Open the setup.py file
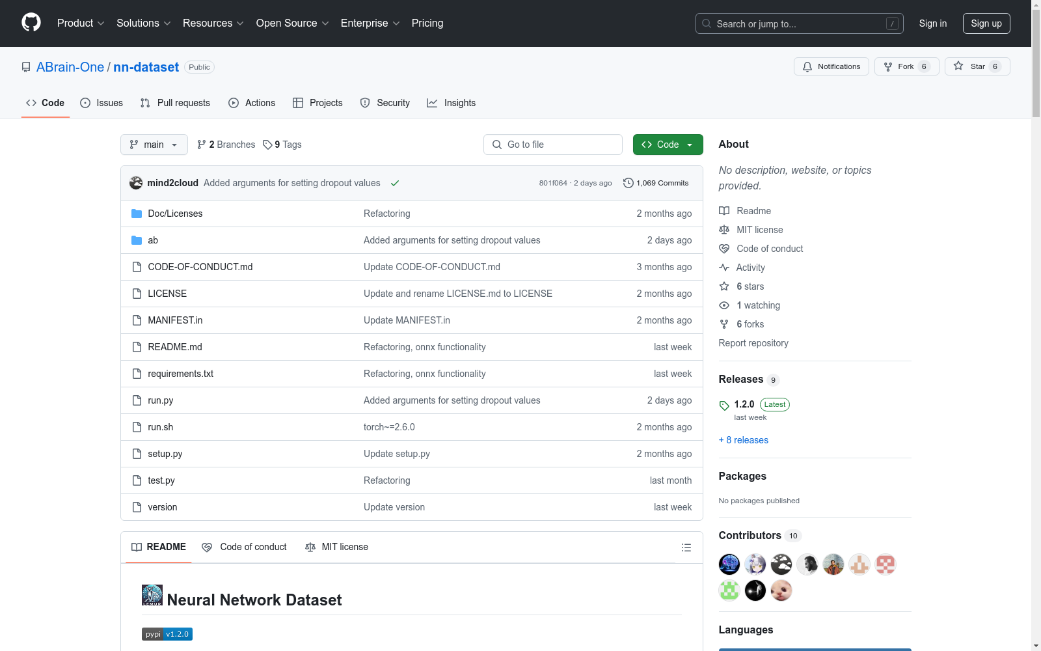Viewport: 1041px width, 651px height. (165, 454)
